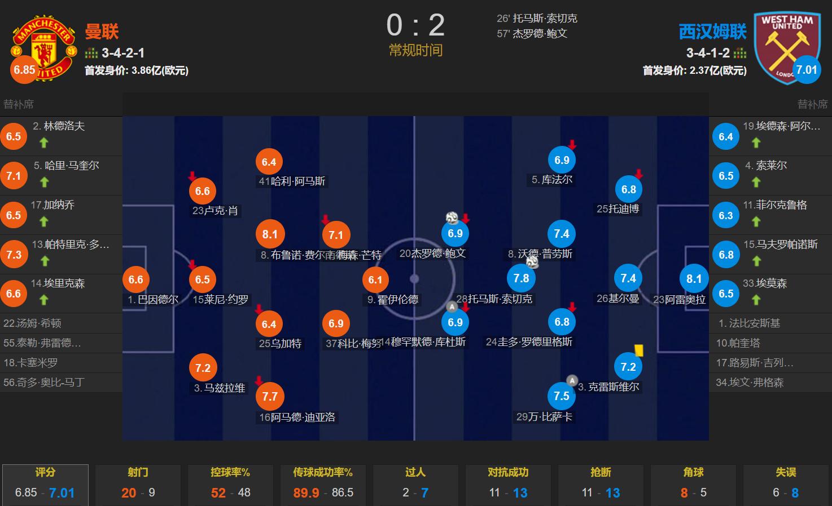Click 8.1 rating bubble of 布鲁诺·费尔南德斯
The image size is (832, 506).
click(270, 234)
